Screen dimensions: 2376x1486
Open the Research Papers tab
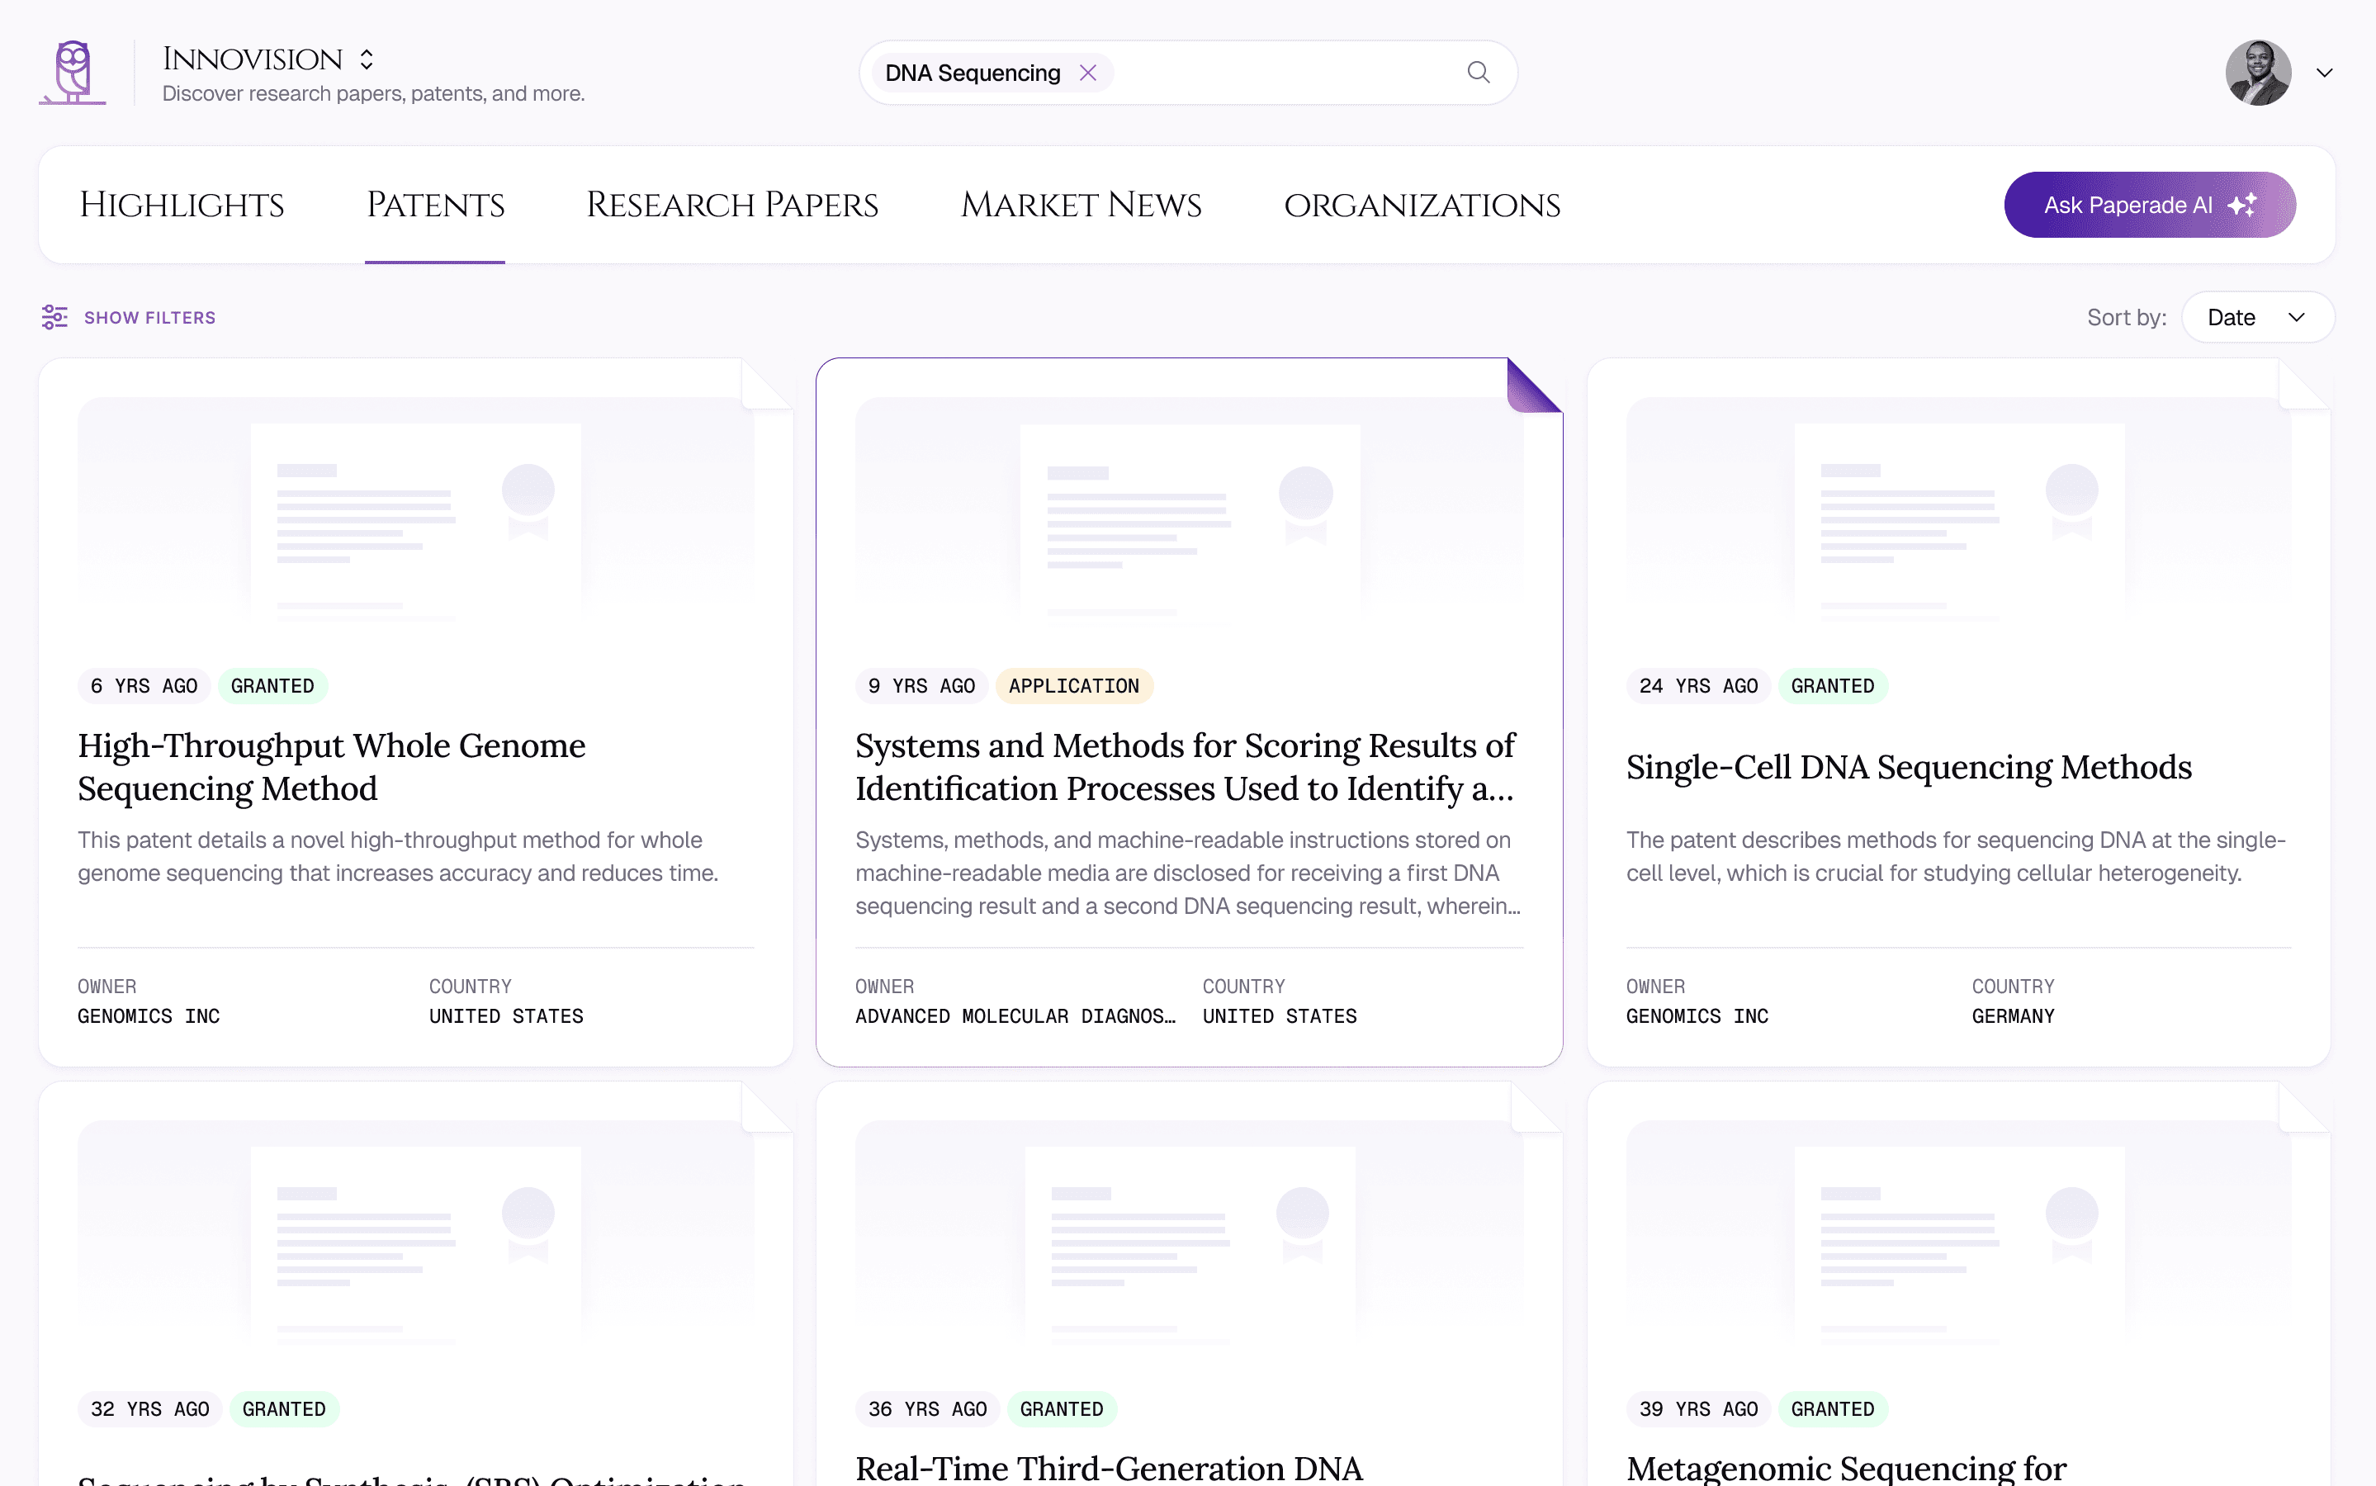point(732,205)
